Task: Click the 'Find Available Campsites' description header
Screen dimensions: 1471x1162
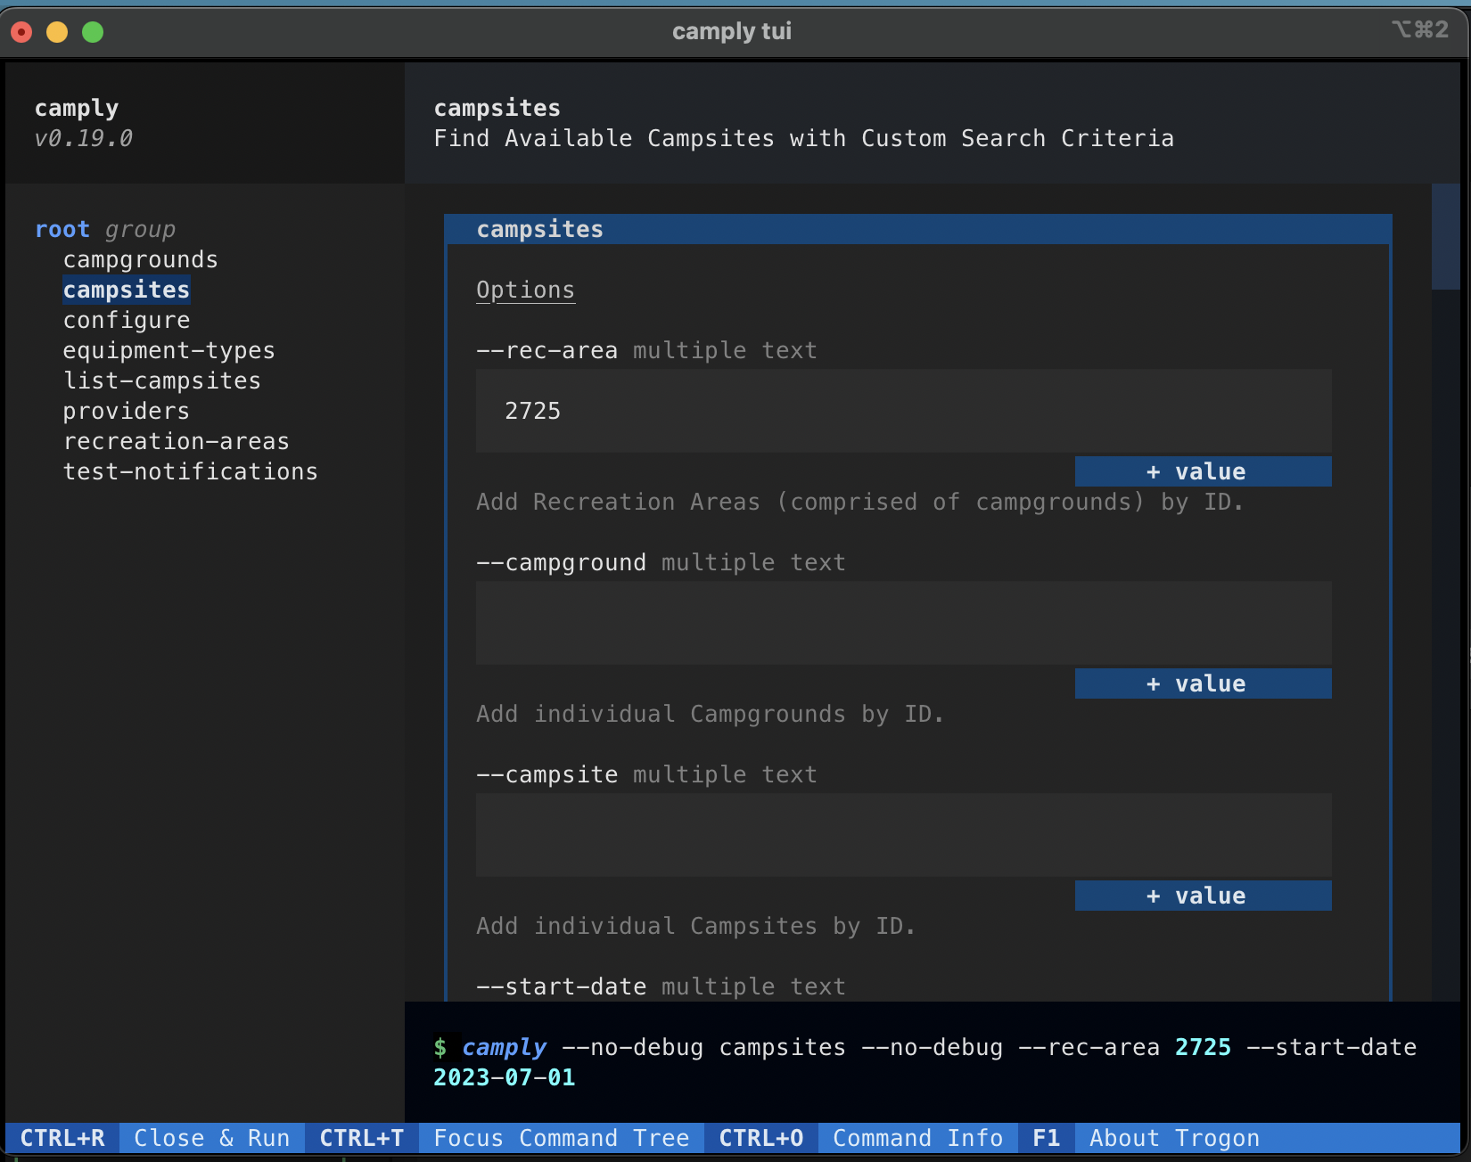Action: pyautogui.click(x=804, y=138)
